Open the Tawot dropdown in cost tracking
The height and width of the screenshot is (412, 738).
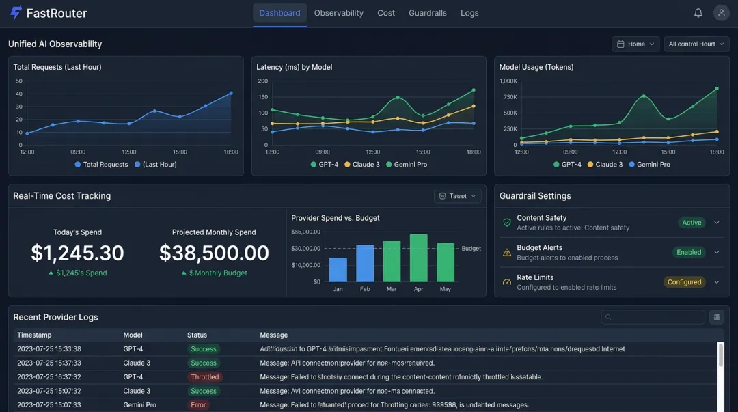click(x=457, y=196)
